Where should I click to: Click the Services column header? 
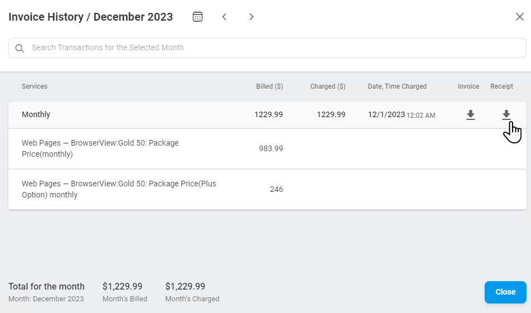tap(35, 86)
